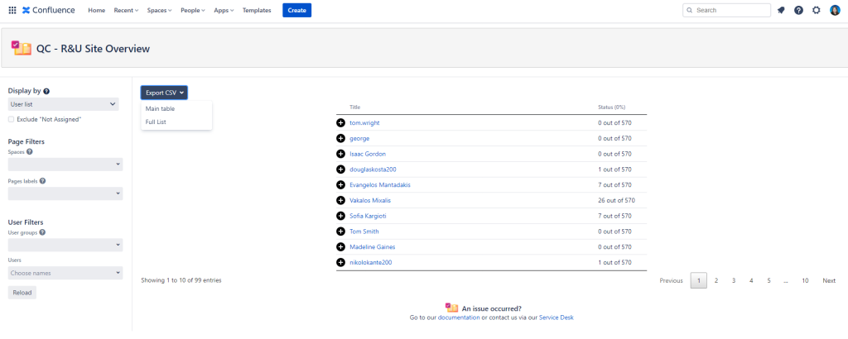Open the Choose names users dropdown
This screenshot has width=848, height=339.
65,273
